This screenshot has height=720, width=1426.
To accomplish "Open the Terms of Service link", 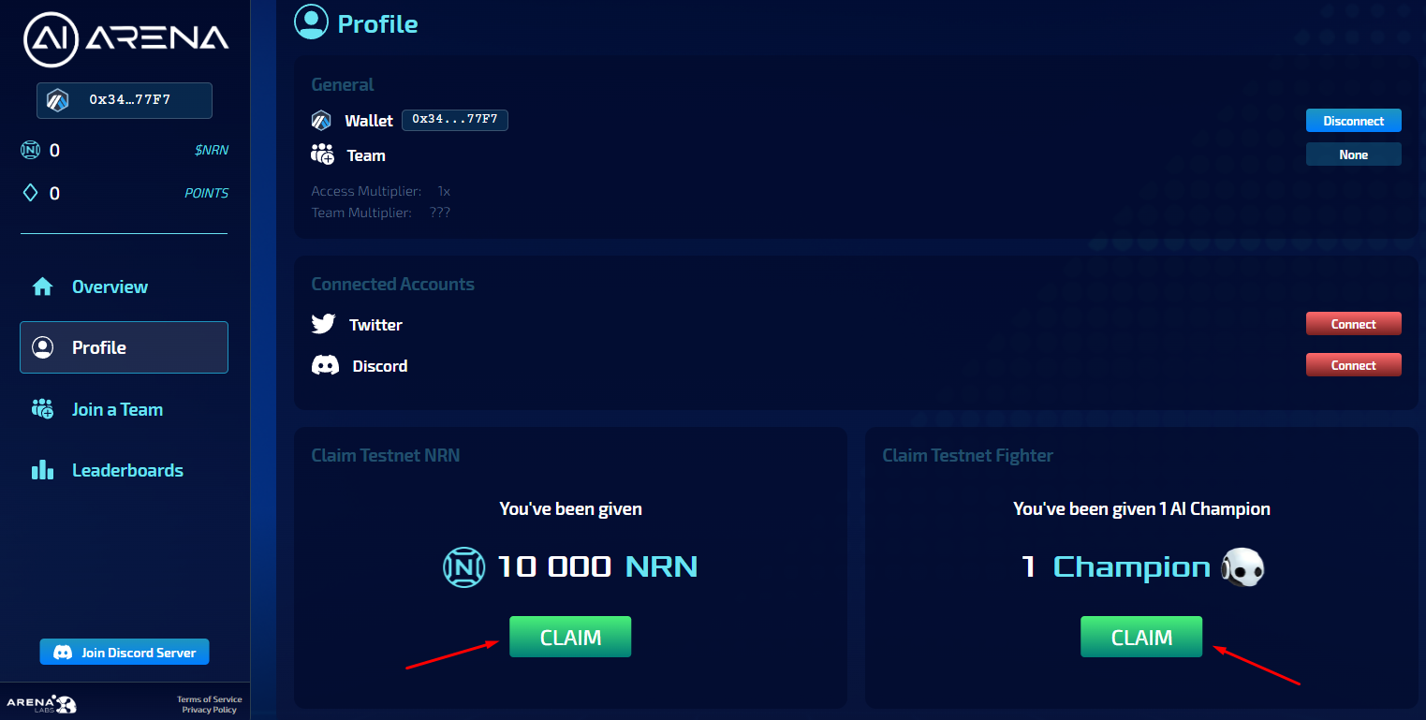I will click(209, 699).
